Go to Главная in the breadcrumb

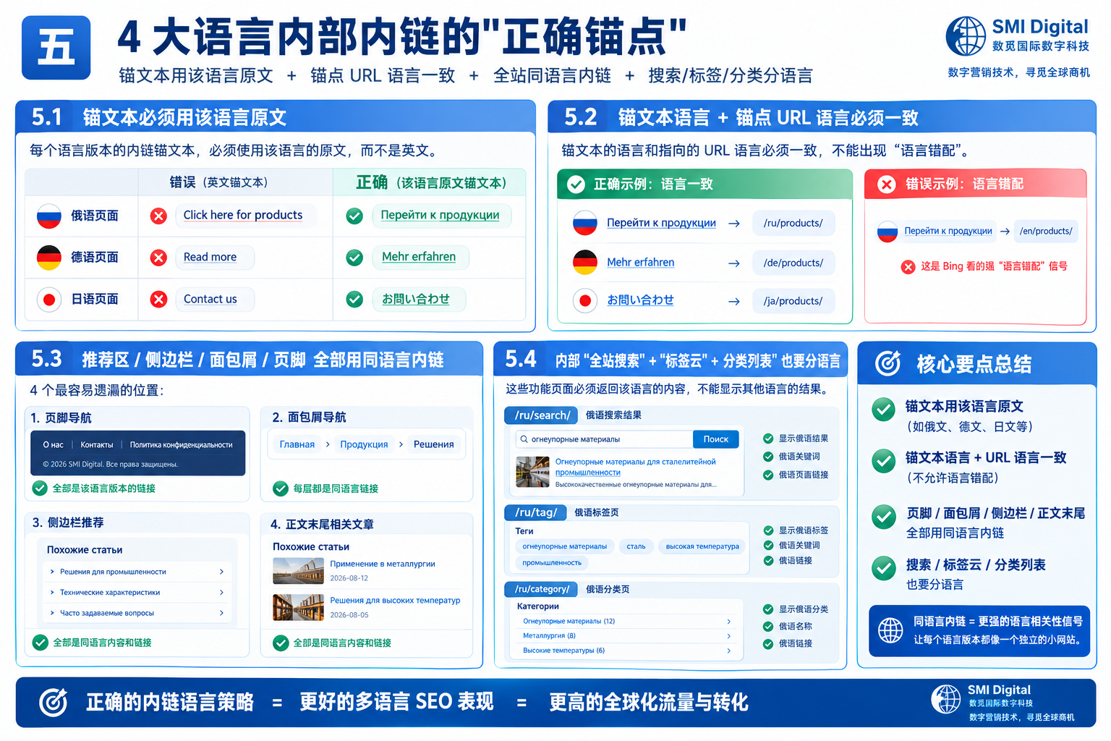coord(297,444)
